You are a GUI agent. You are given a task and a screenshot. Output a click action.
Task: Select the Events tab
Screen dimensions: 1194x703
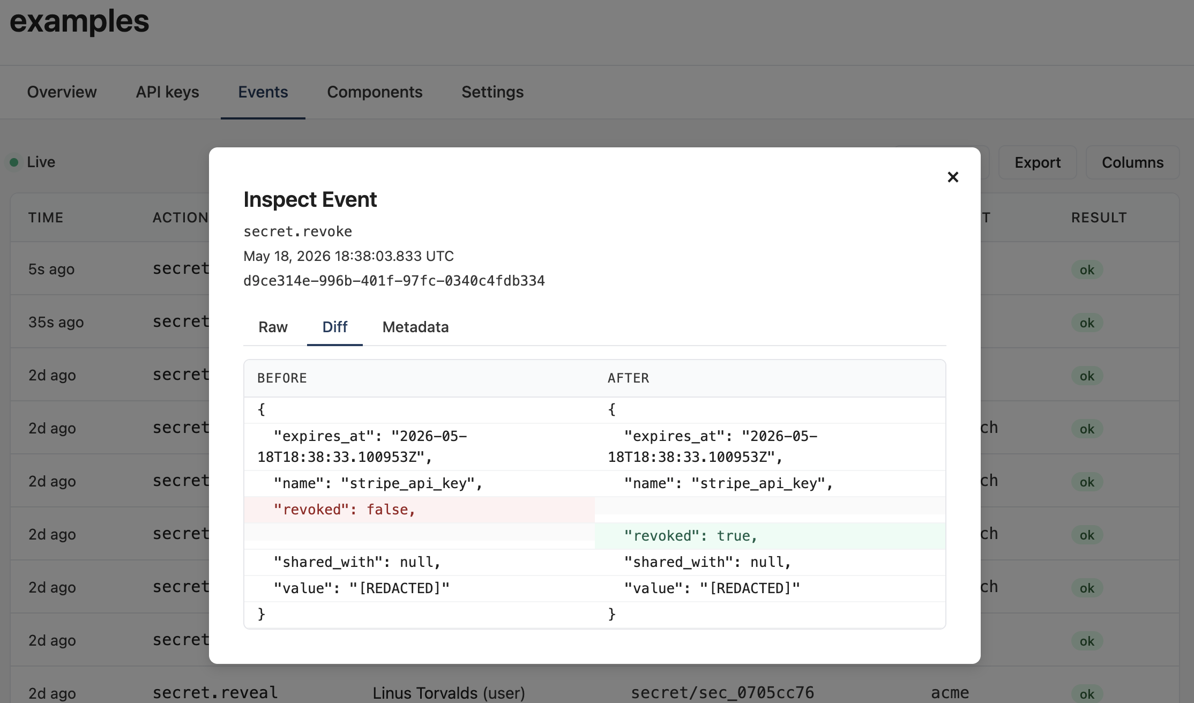(263, 92)
